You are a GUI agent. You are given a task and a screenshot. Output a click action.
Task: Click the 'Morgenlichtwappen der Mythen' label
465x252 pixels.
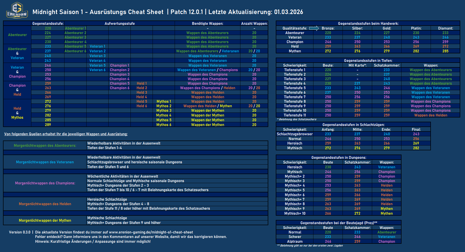pos(45,220)
